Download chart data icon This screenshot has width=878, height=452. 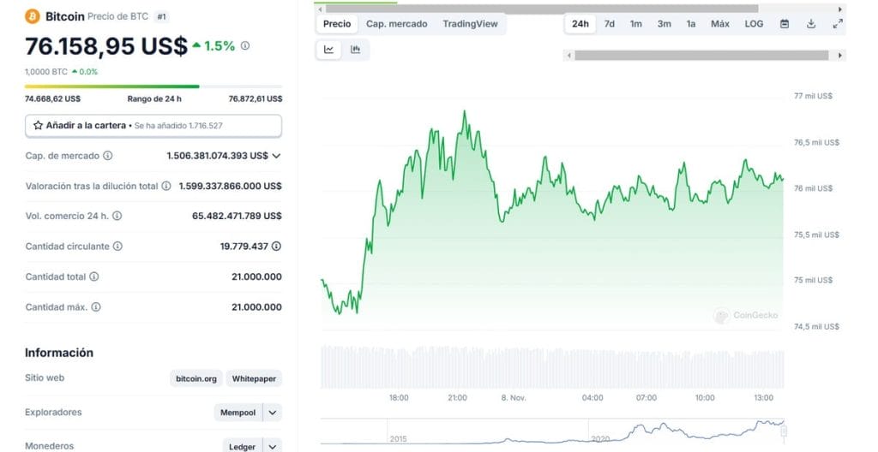(811, 24)
